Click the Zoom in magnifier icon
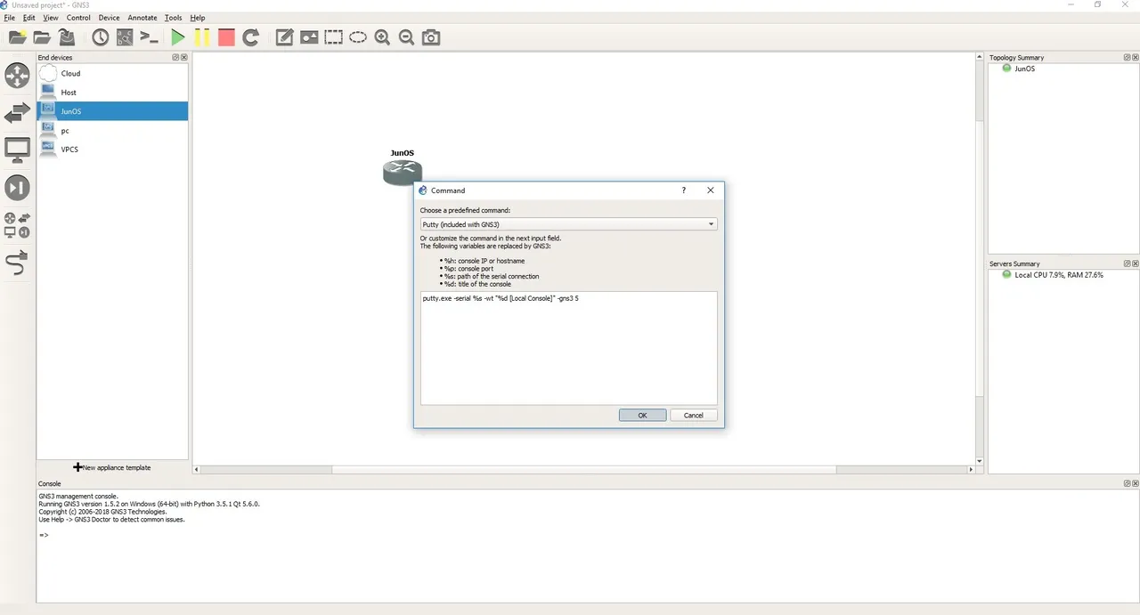 click(x=382, y=37)
